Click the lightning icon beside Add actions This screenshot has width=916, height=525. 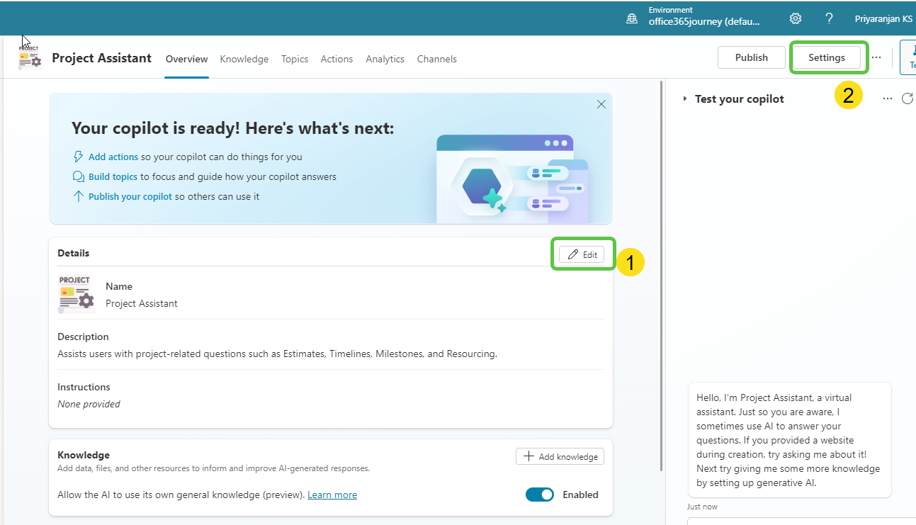[x=78, y=157]
